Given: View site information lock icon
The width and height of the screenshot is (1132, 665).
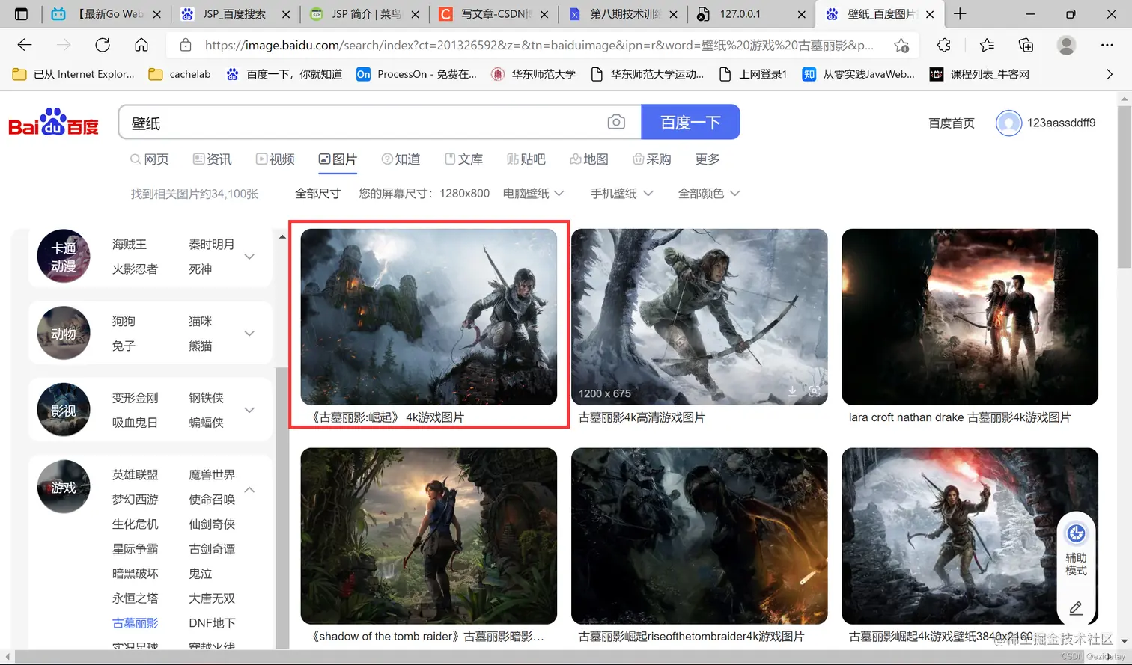Looking at the screenshot, I should [x=186, y=46].
